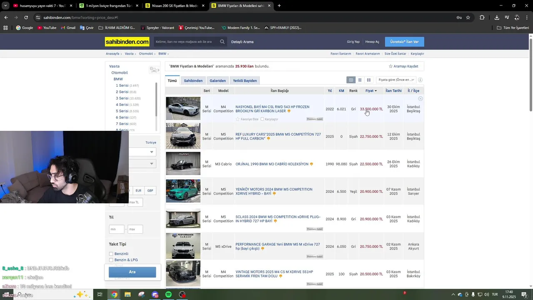Select the Galeriden tab
Viewport: 533px width, 300px height.
point(218,80)
